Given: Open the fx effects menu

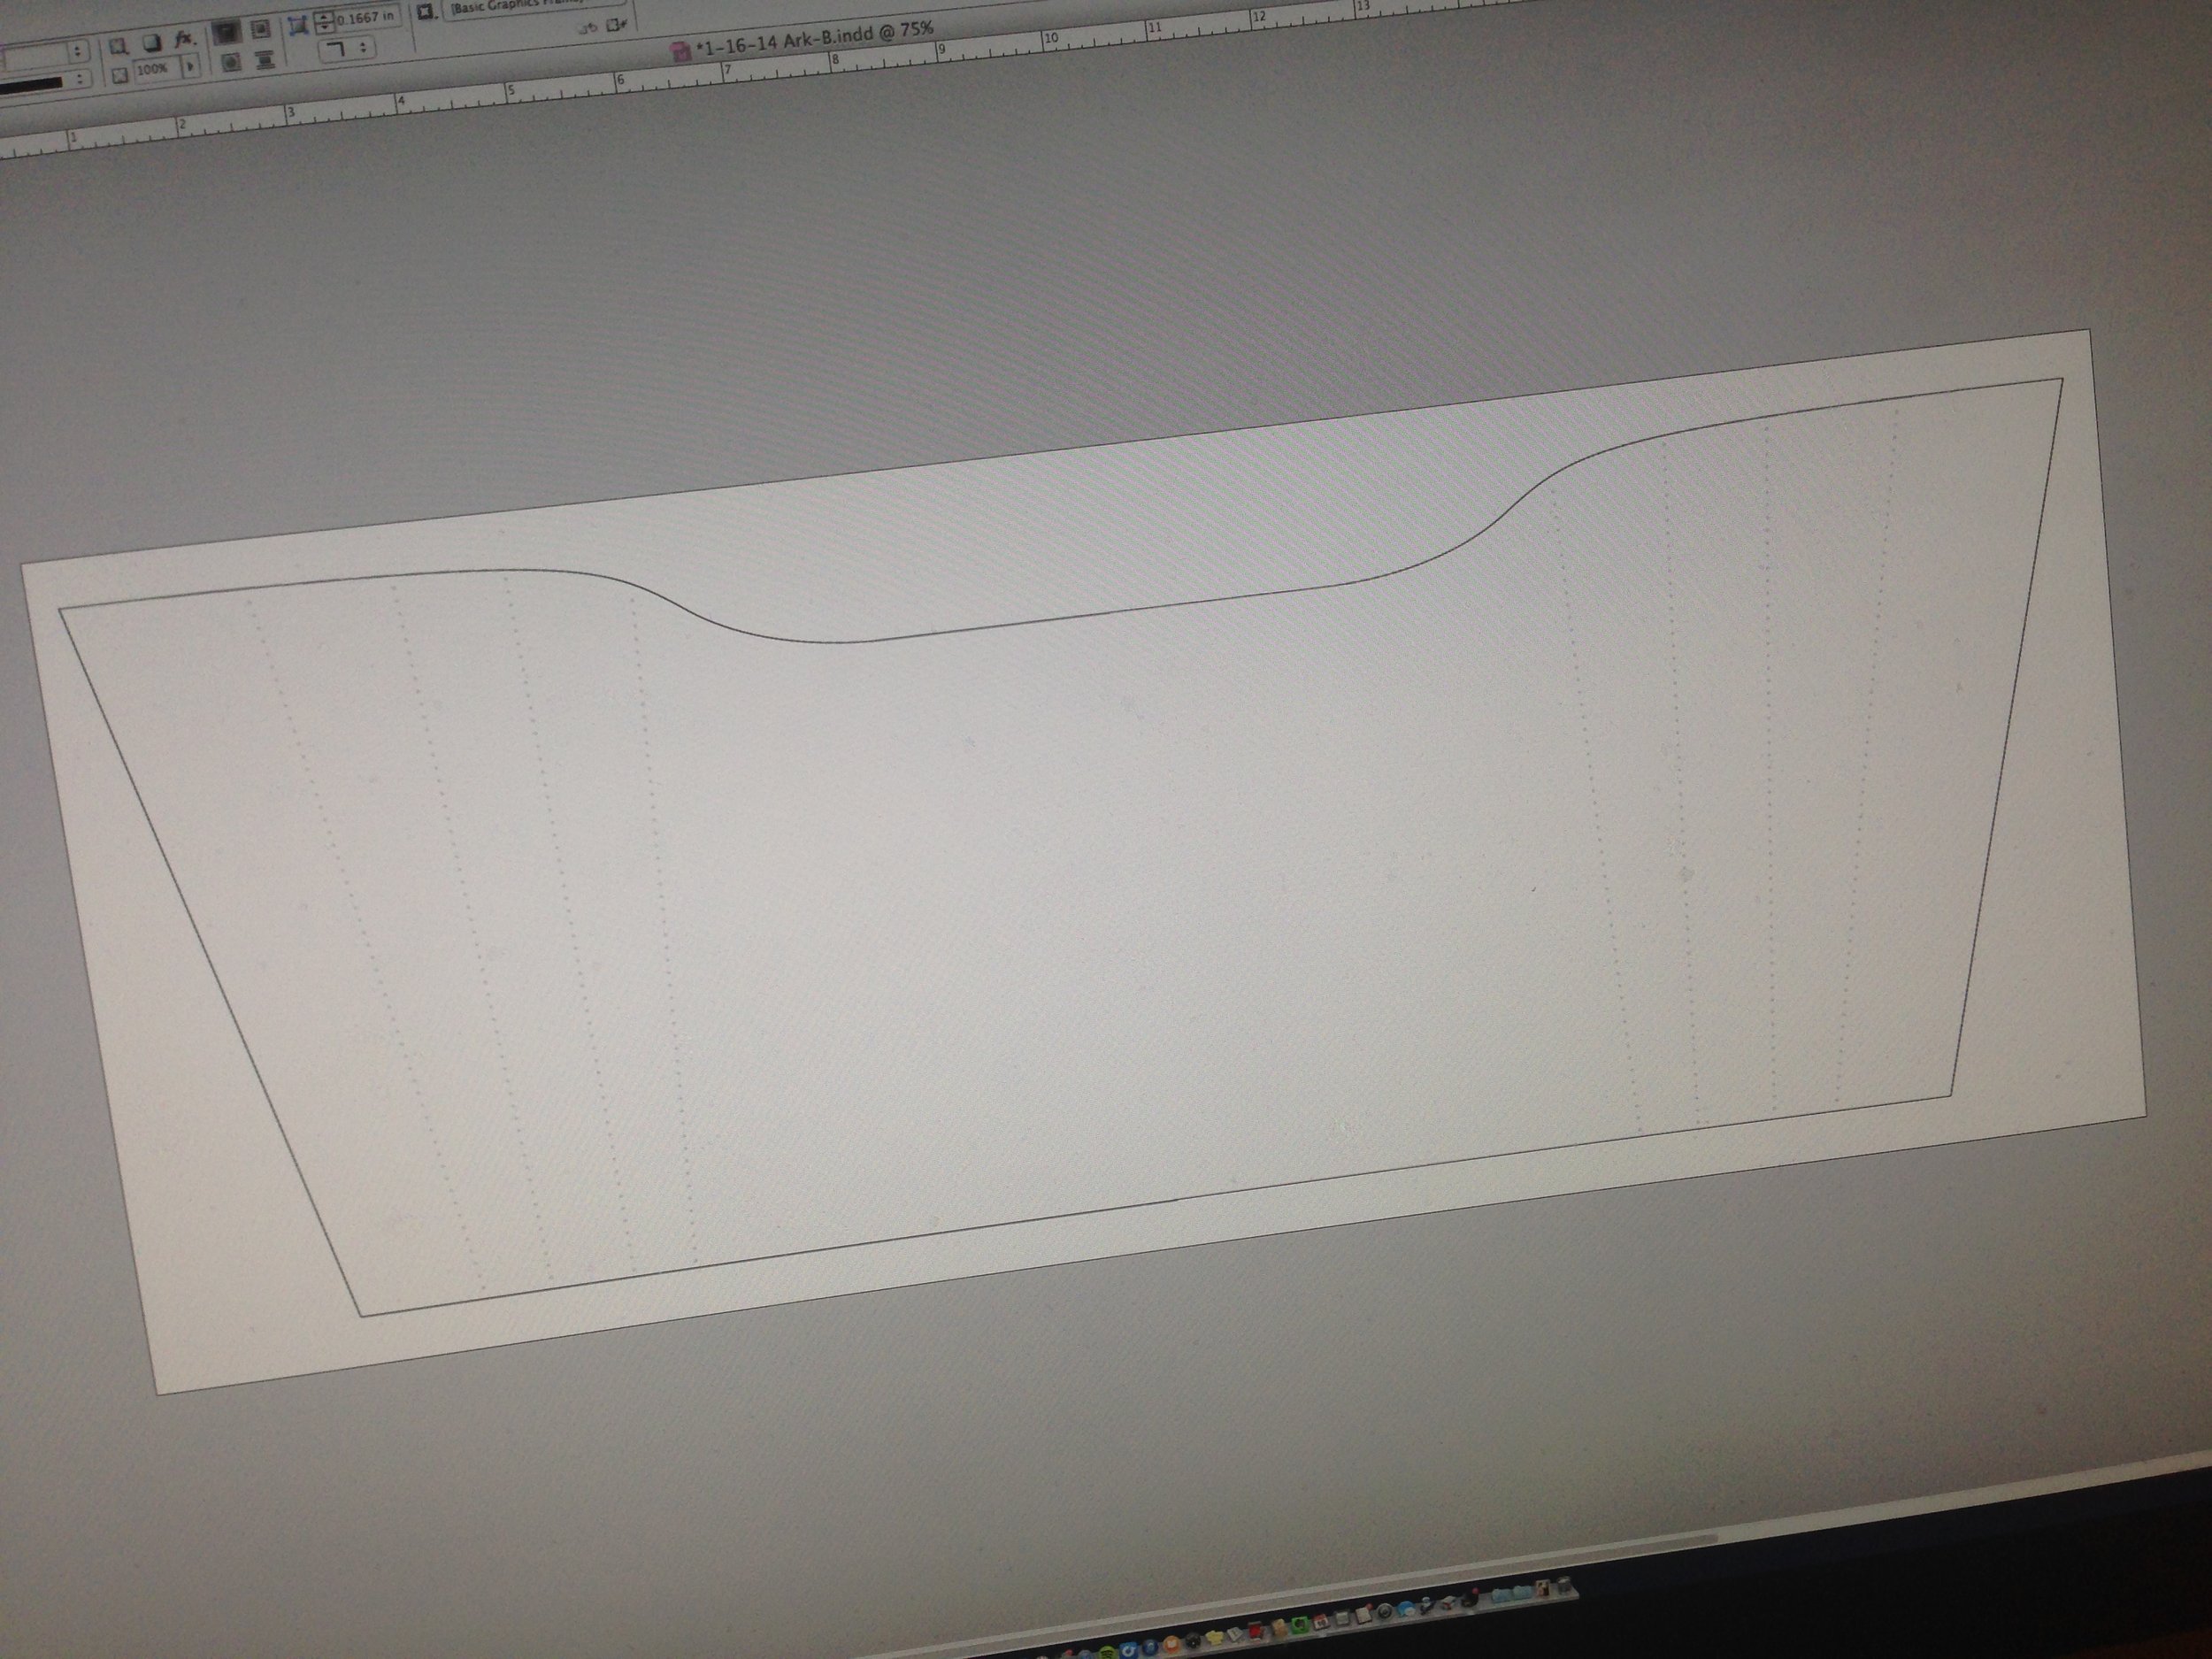Looking at the screenshot, I should [x=183, y=39].
